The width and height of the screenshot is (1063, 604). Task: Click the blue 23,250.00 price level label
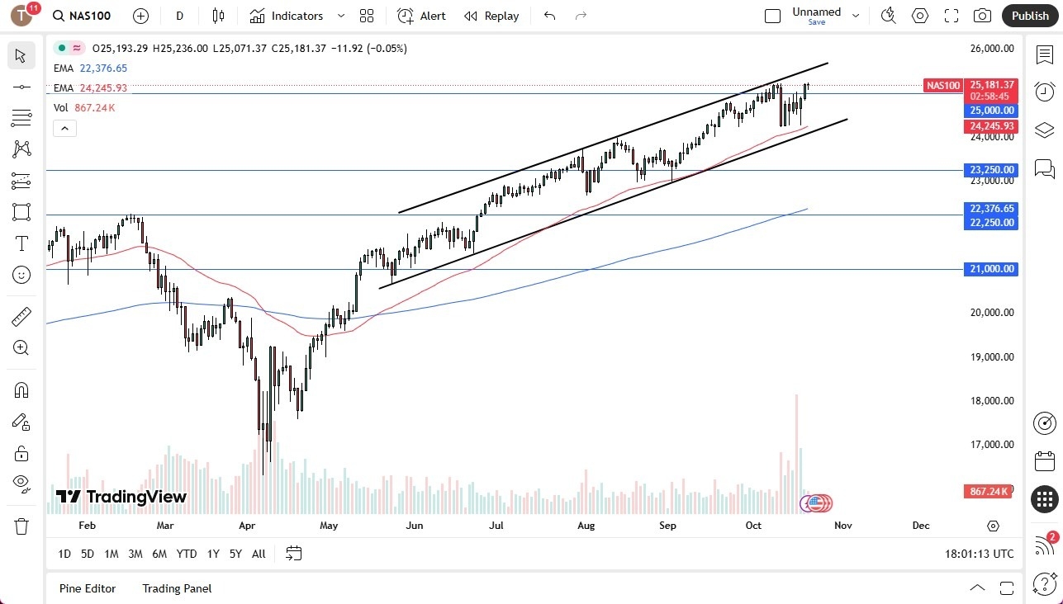click(991, 169)
